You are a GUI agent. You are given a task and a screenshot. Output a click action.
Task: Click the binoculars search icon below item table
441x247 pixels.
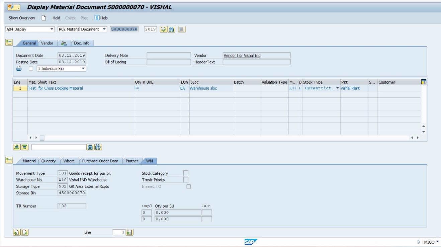pos(90,147)
